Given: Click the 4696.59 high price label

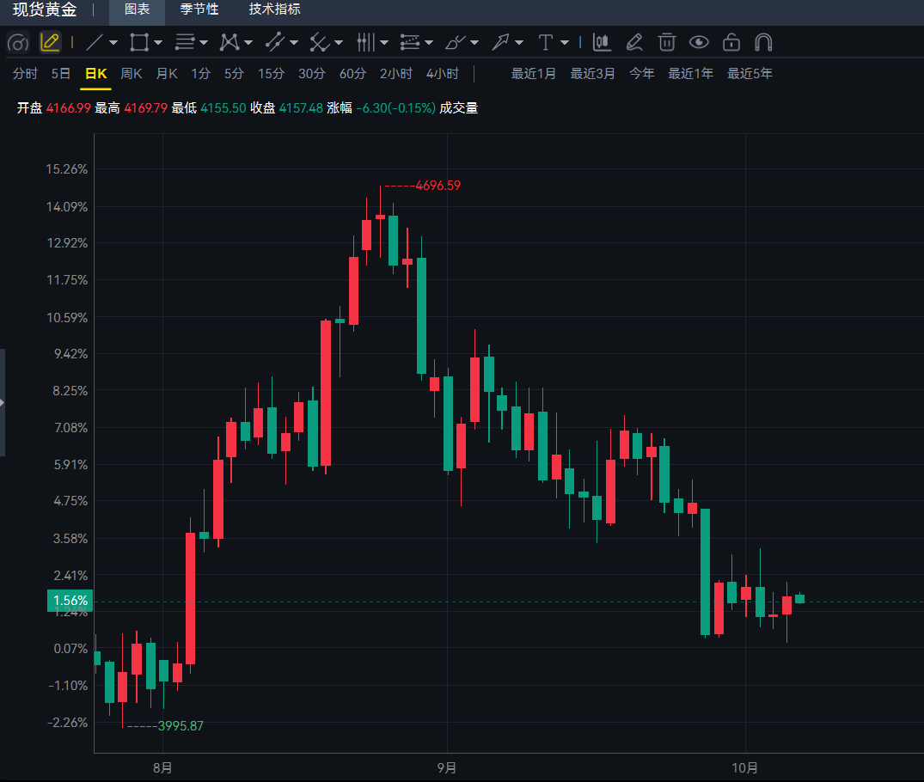Looking at the screenshot, I should point(438,186).
